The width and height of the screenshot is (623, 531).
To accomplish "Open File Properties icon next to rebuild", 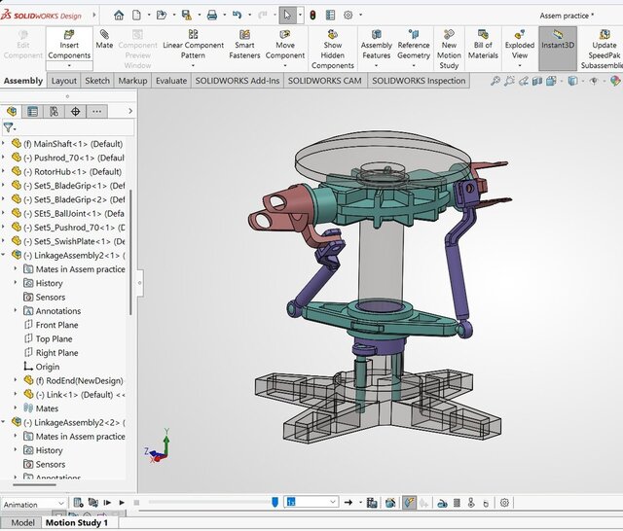I will [331, 16].
